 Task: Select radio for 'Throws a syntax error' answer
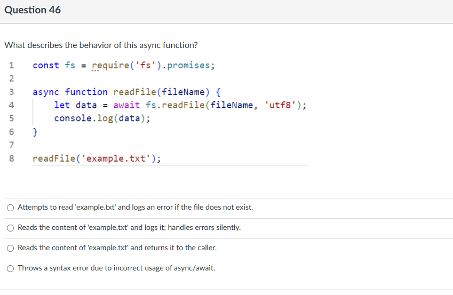10,268
